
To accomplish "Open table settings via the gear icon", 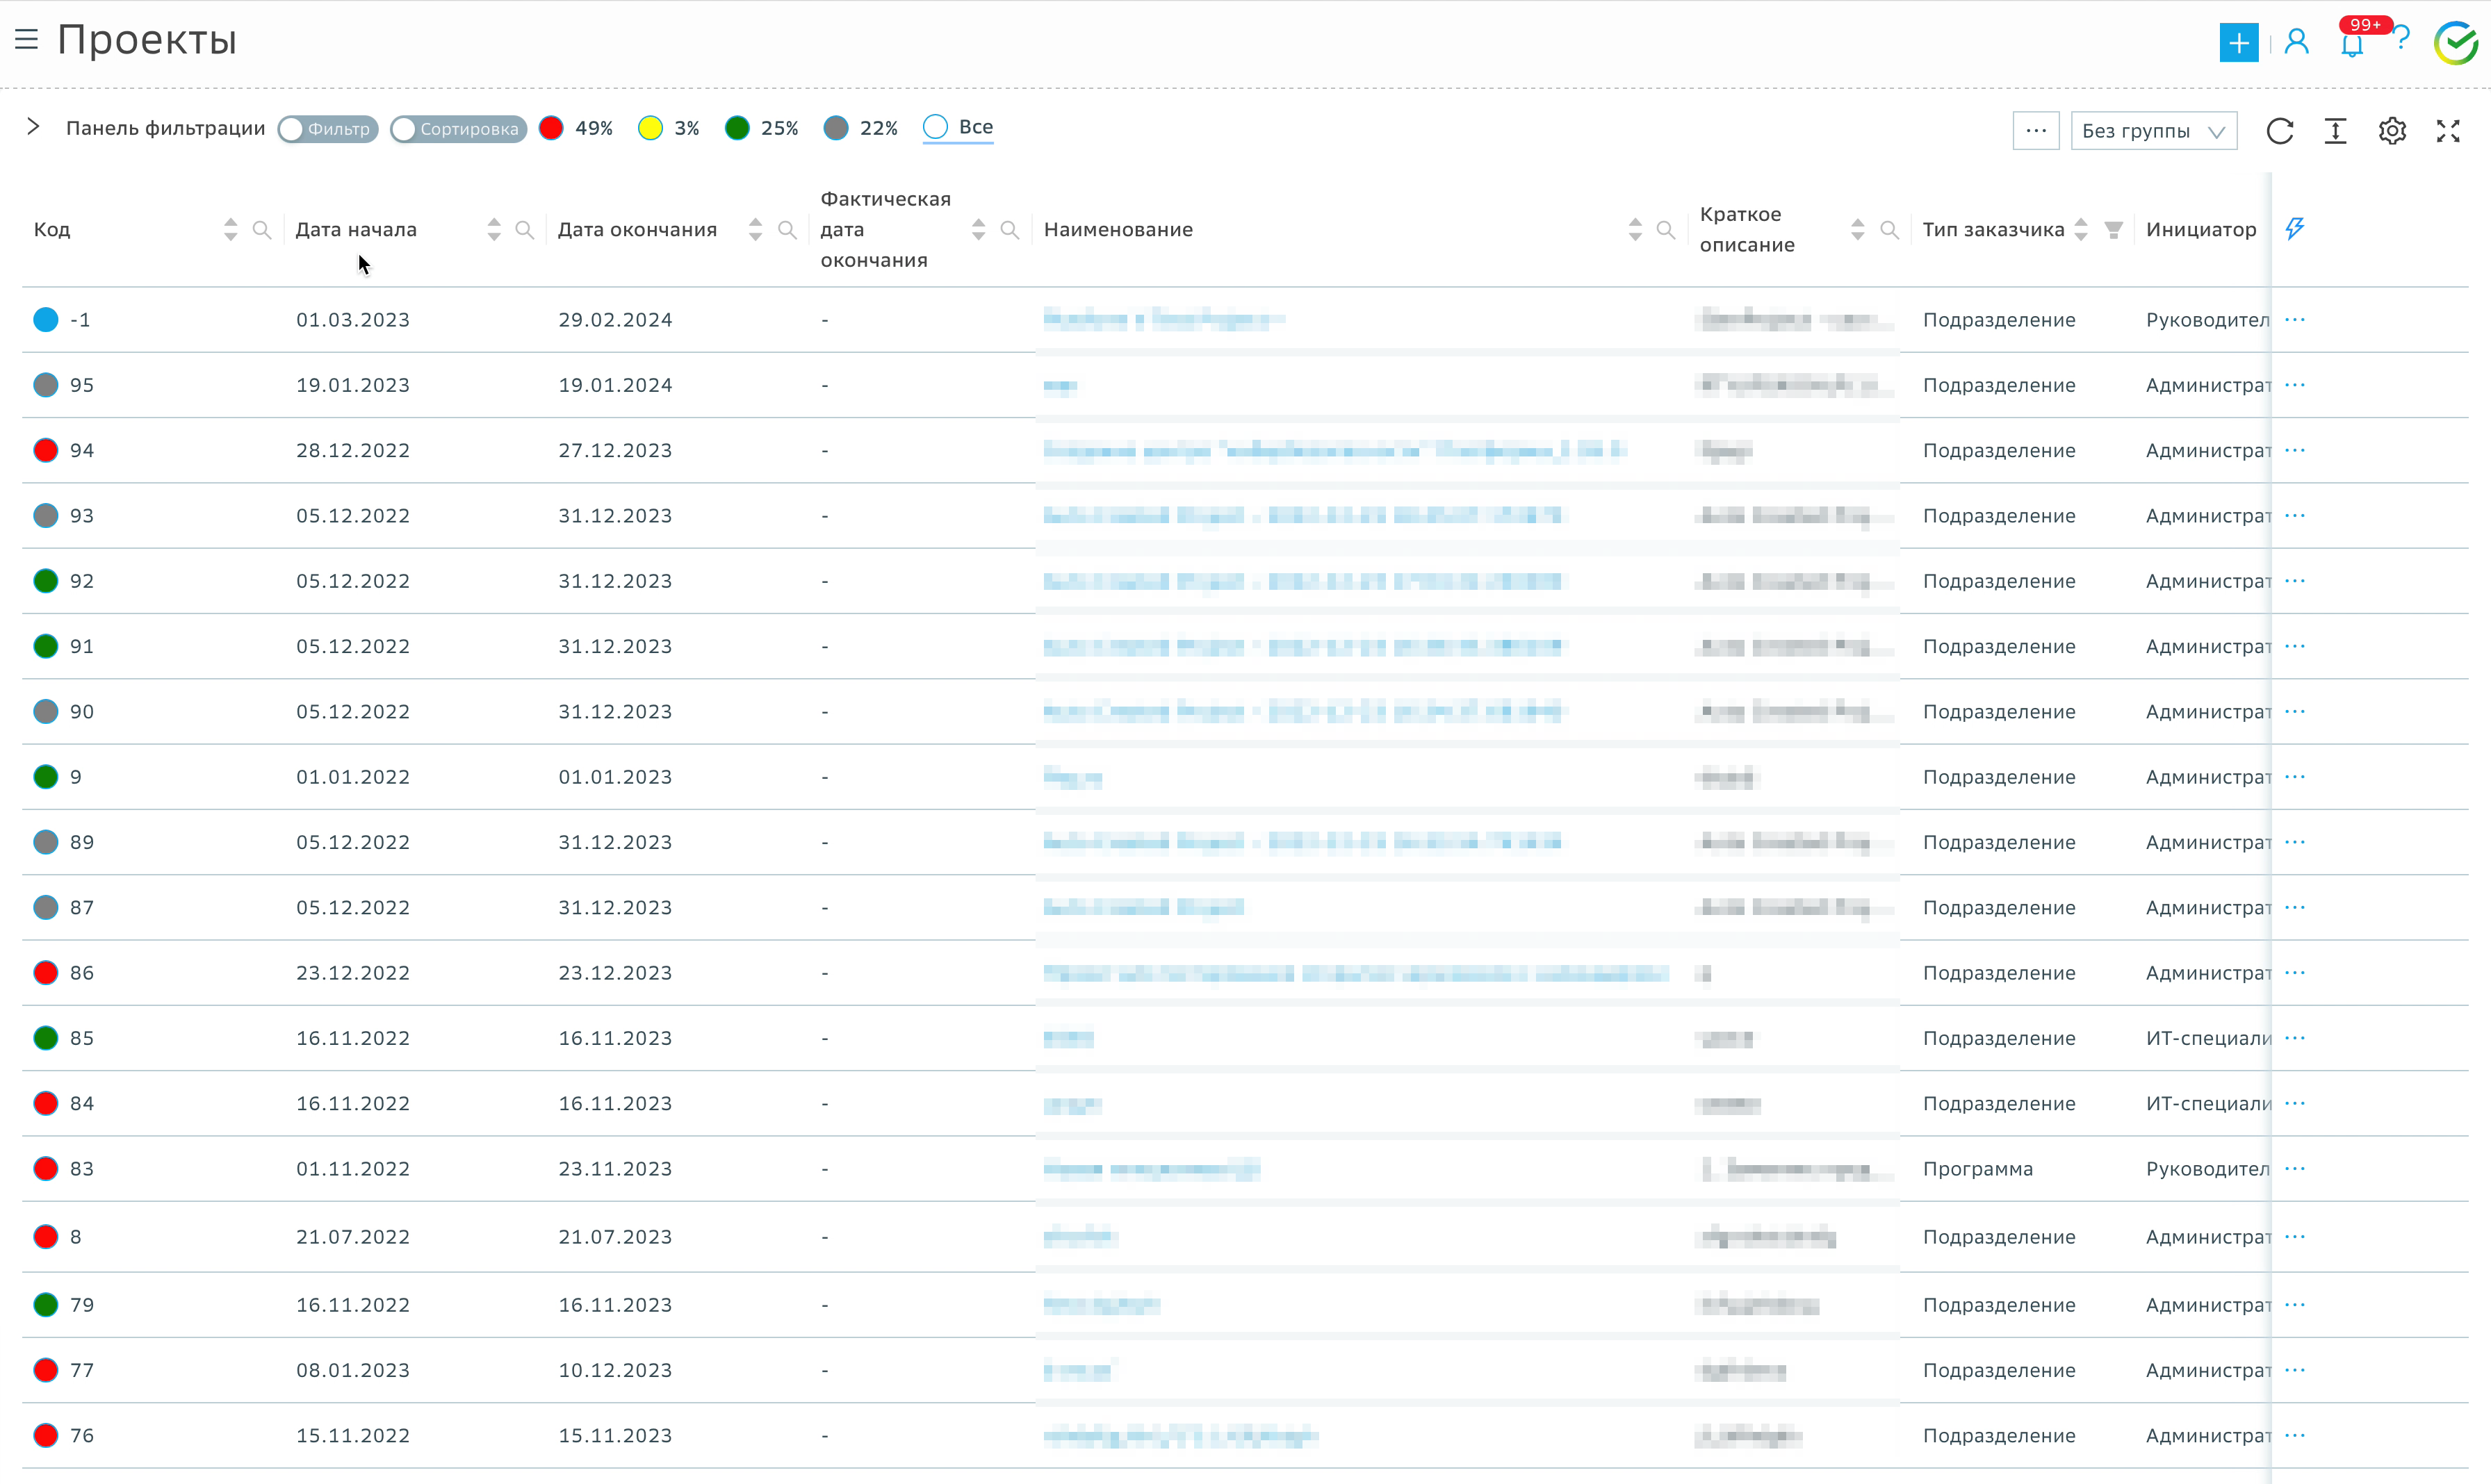I will coord(2392,131).
